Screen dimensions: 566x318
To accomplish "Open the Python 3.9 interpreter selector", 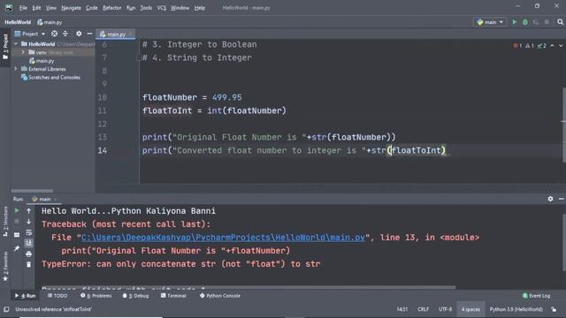I will pyautogui.click(x=516, y=309).
